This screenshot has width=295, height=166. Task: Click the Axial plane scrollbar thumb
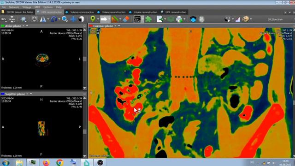(x=85, y=59)
